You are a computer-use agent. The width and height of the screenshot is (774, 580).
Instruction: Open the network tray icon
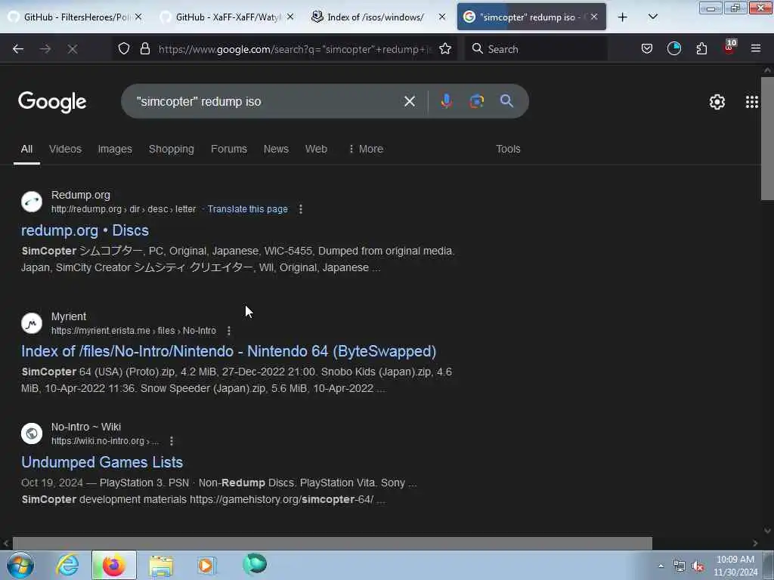680,566
